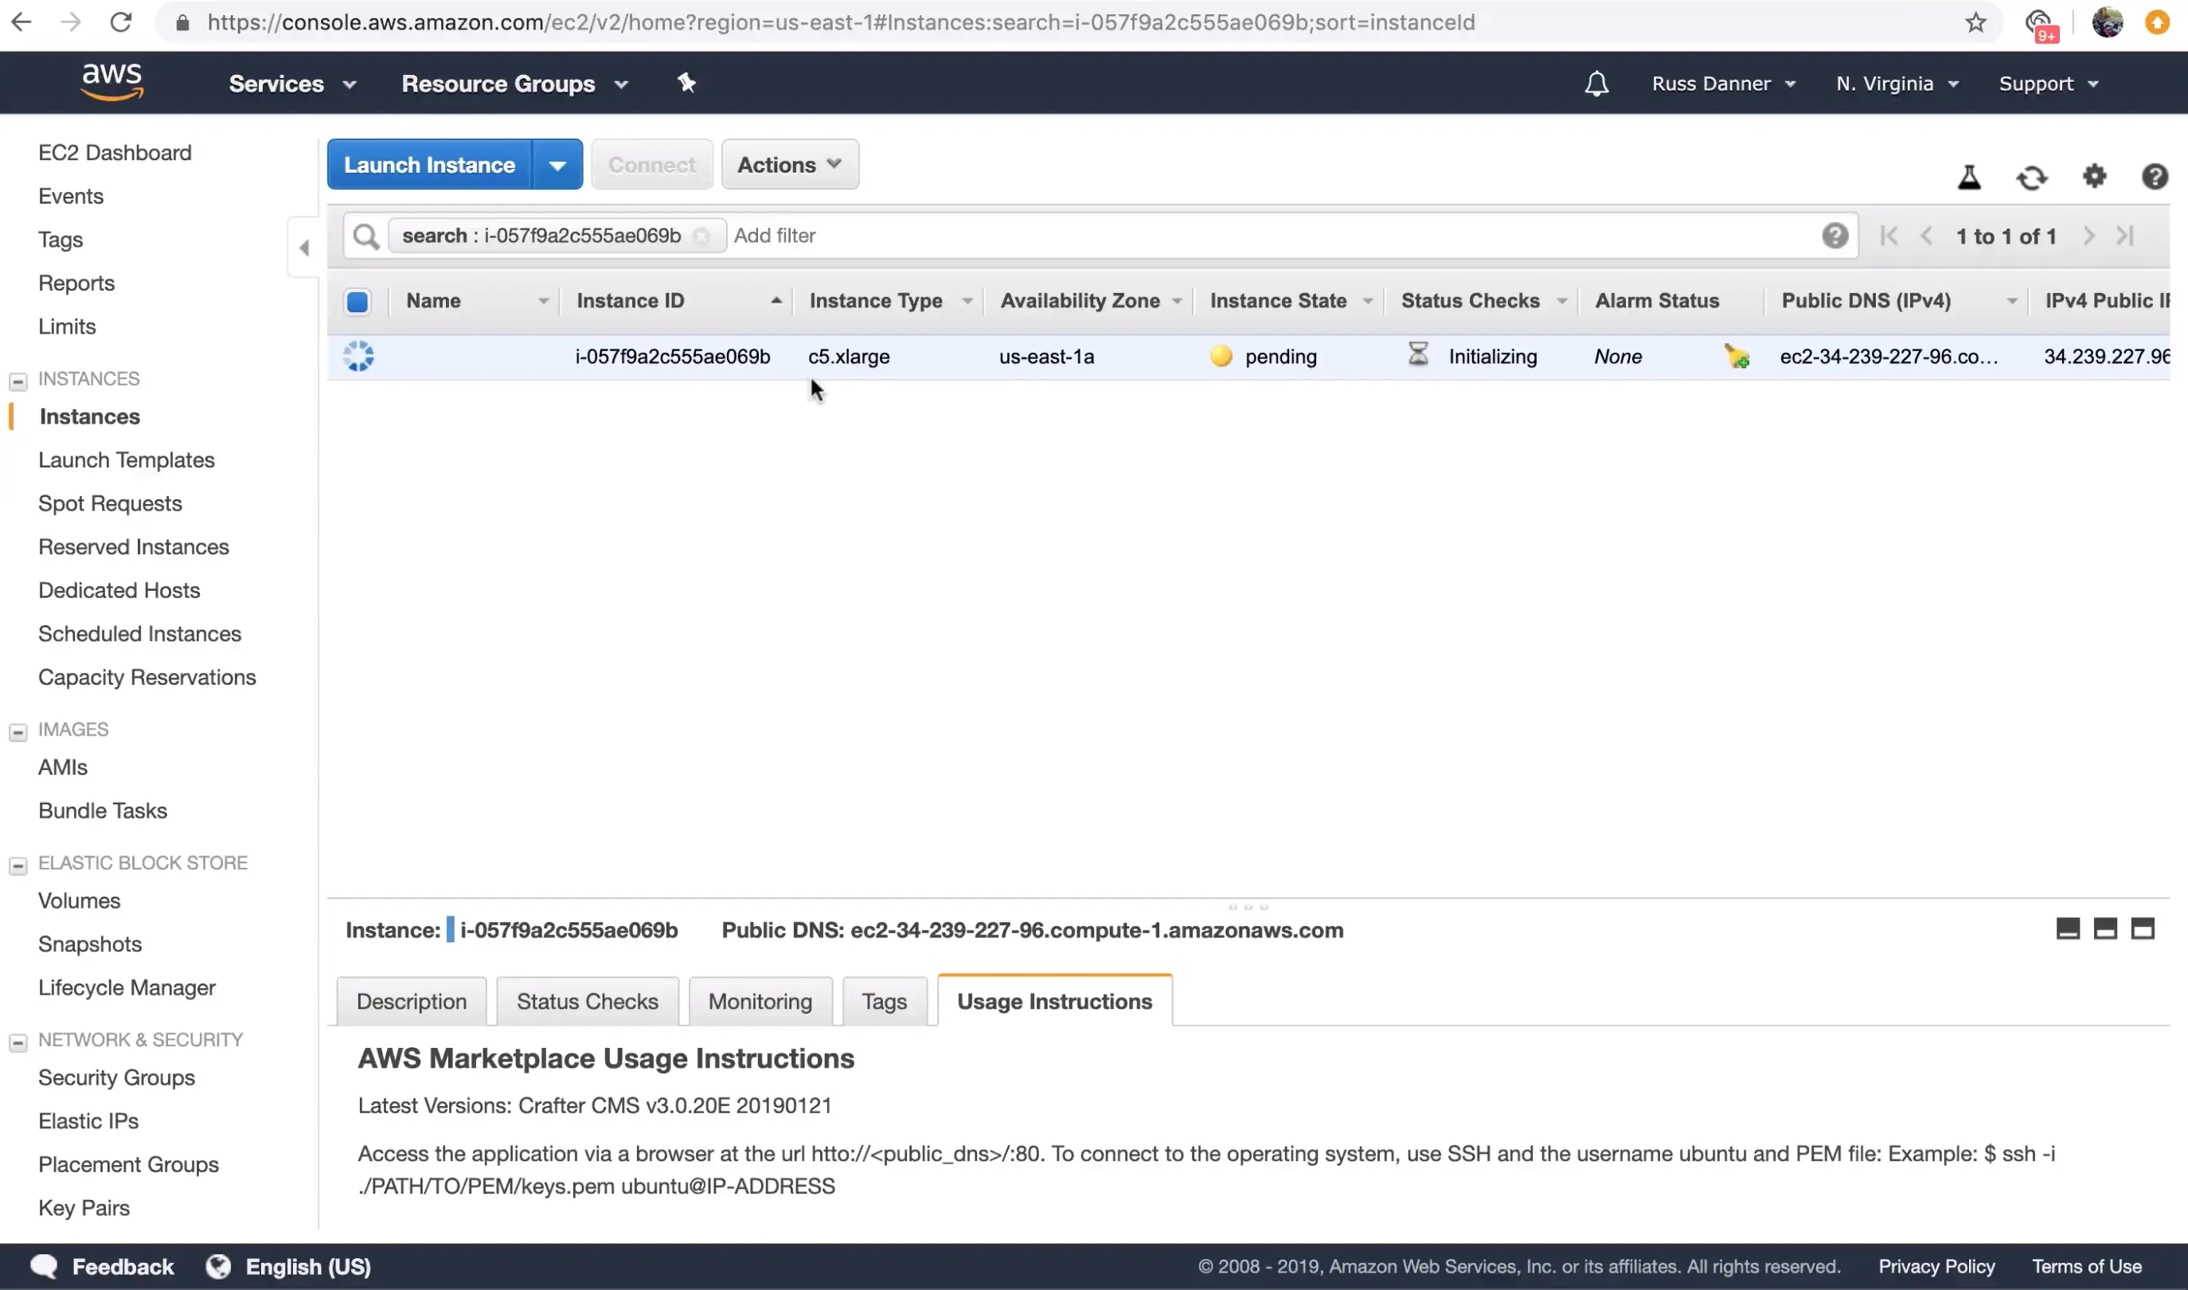The width and height of the screenshot is (2188, 1290).
Task: Click the notifications bell icon
Action: click(x=1596, y=84)
